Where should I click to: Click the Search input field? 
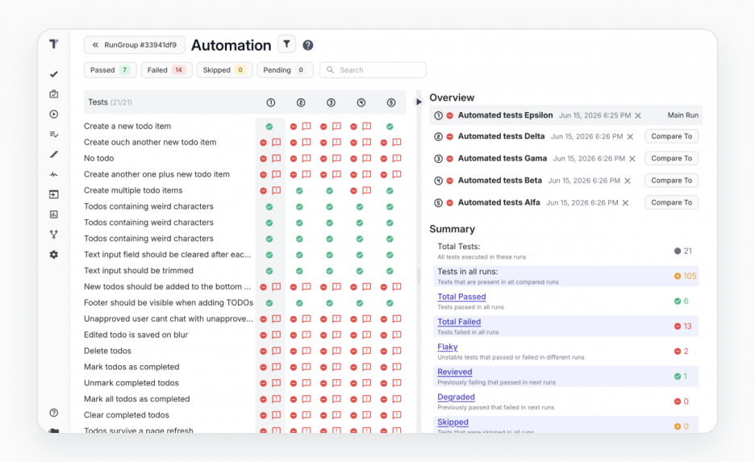(x=373, y=70)
